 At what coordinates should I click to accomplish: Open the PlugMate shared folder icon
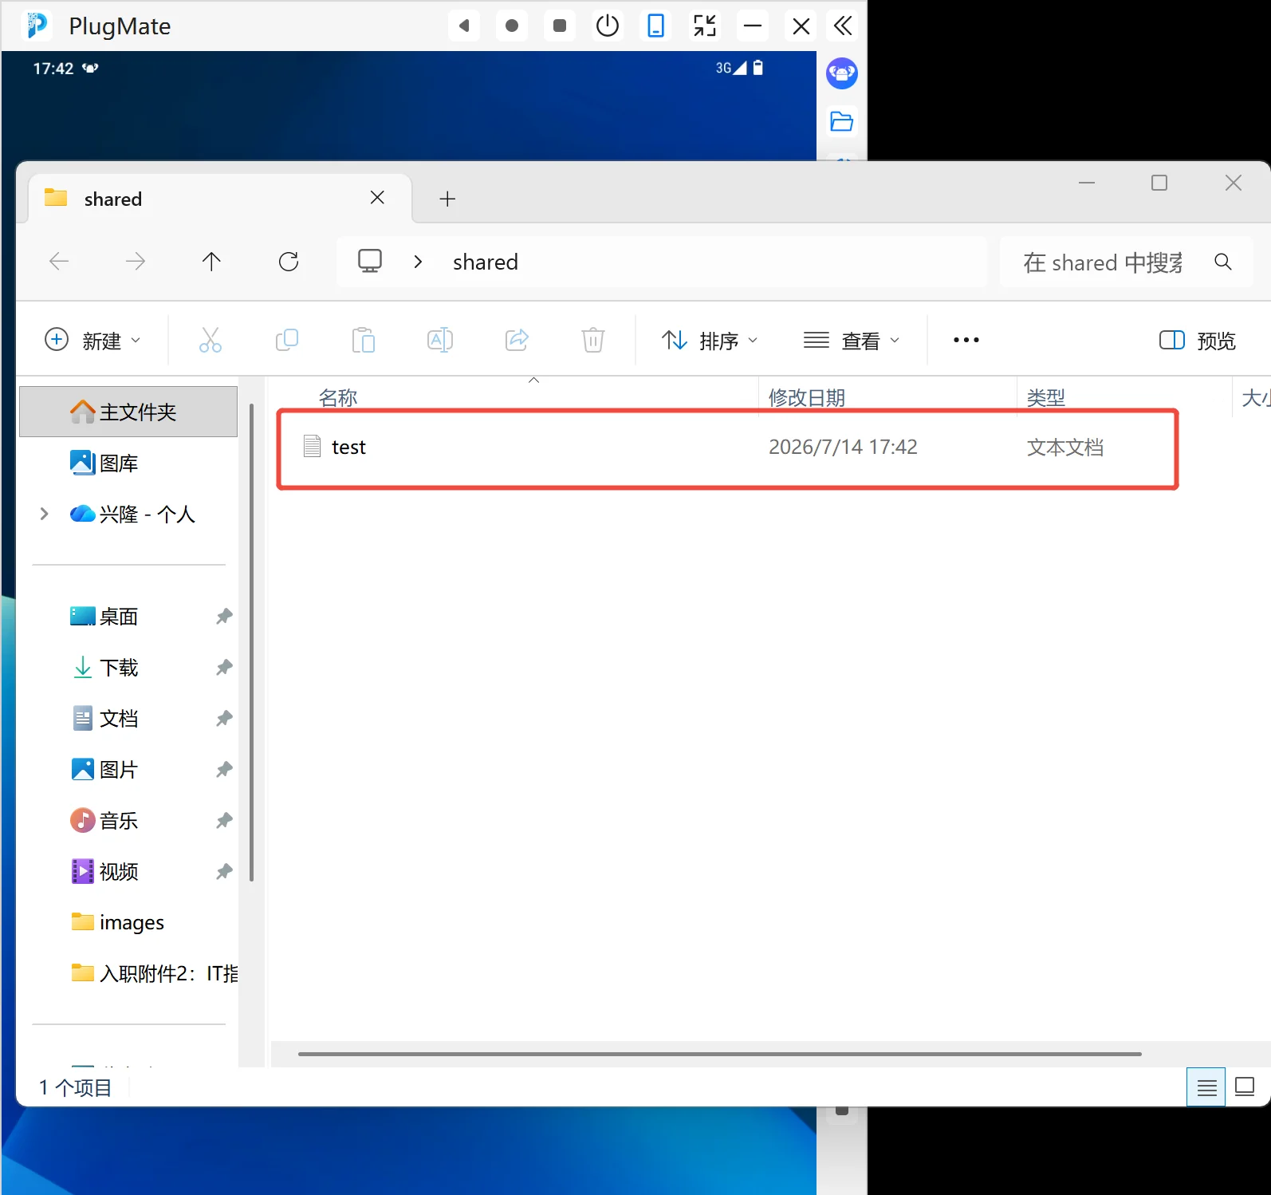point(842,121)
